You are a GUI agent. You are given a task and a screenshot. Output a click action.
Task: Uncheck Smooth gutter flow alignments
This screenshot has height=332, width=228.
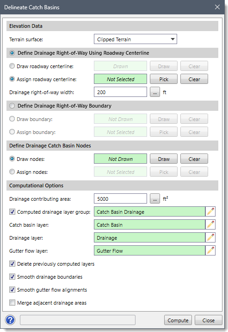click(12, 290)
